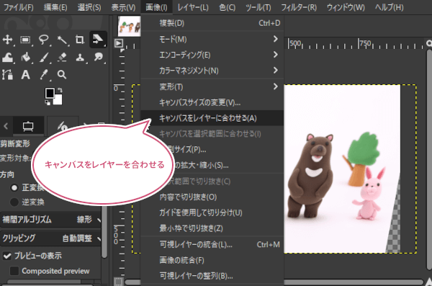Choose ガイドを使用して切り分け(U)
The height and width of the screenshot is (286, 432).
pos(212,213)
